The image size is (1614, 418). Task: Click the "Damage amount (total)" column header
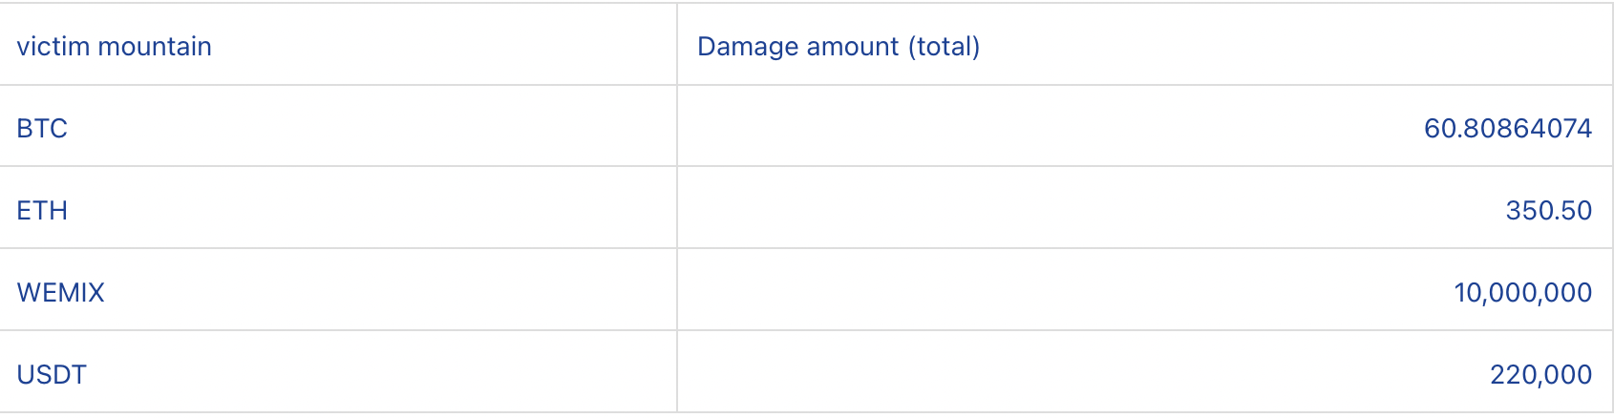click(839, 46)
